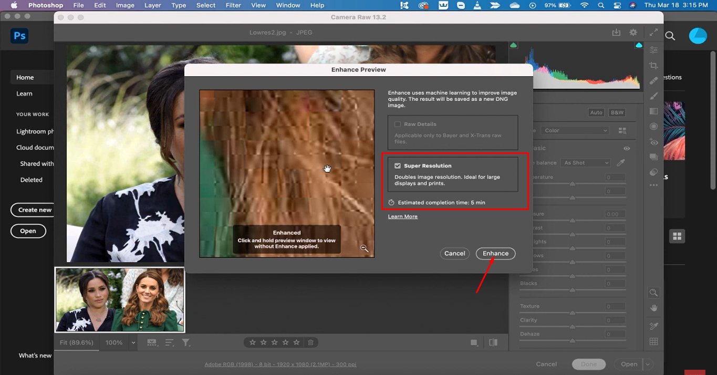
Task: Open the White Balance dropdown
Action: coord(585,162)
